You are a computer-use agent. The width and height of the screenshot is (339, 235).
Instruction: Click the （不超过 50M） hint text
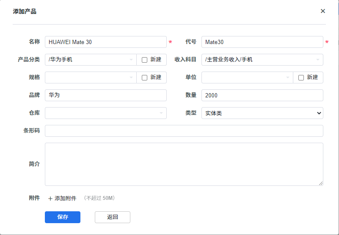(x=99, y=198)
